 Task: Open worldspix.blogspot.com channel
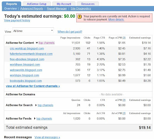24,75
